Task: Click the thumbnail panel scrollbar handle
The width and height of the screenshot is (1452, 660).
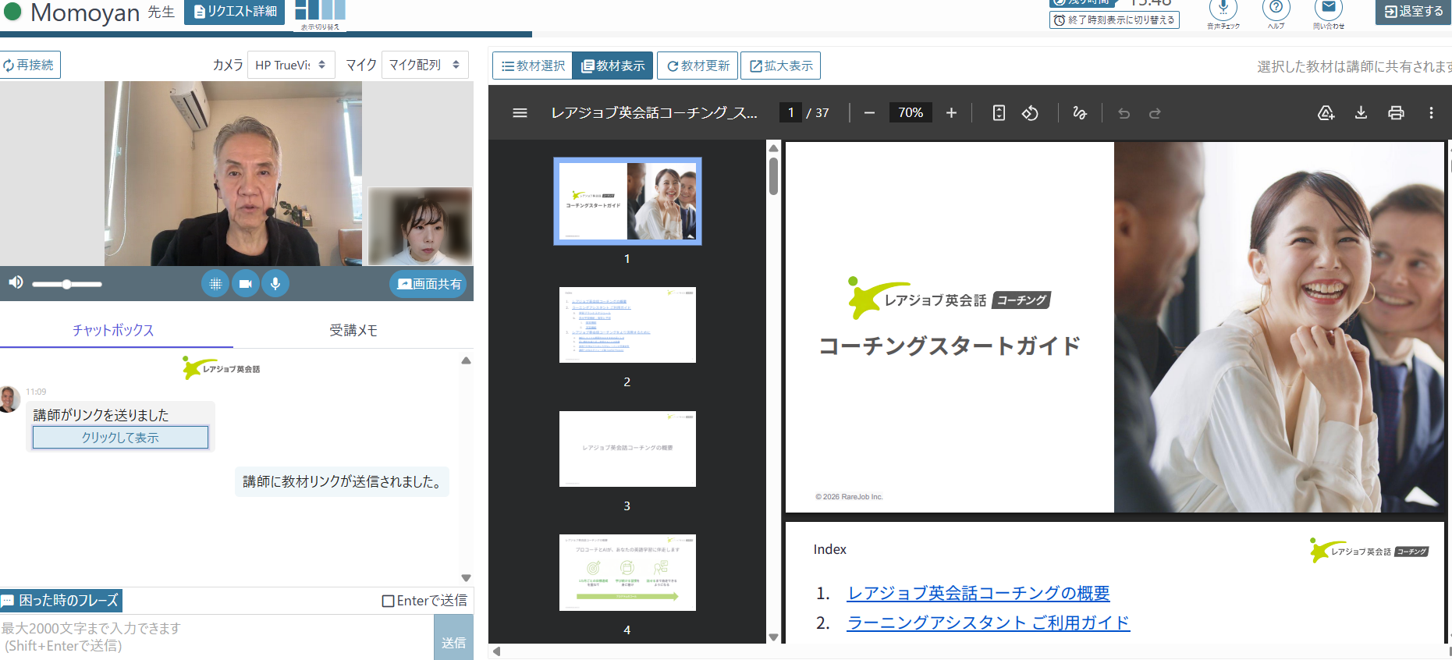Action: point(773,176)
